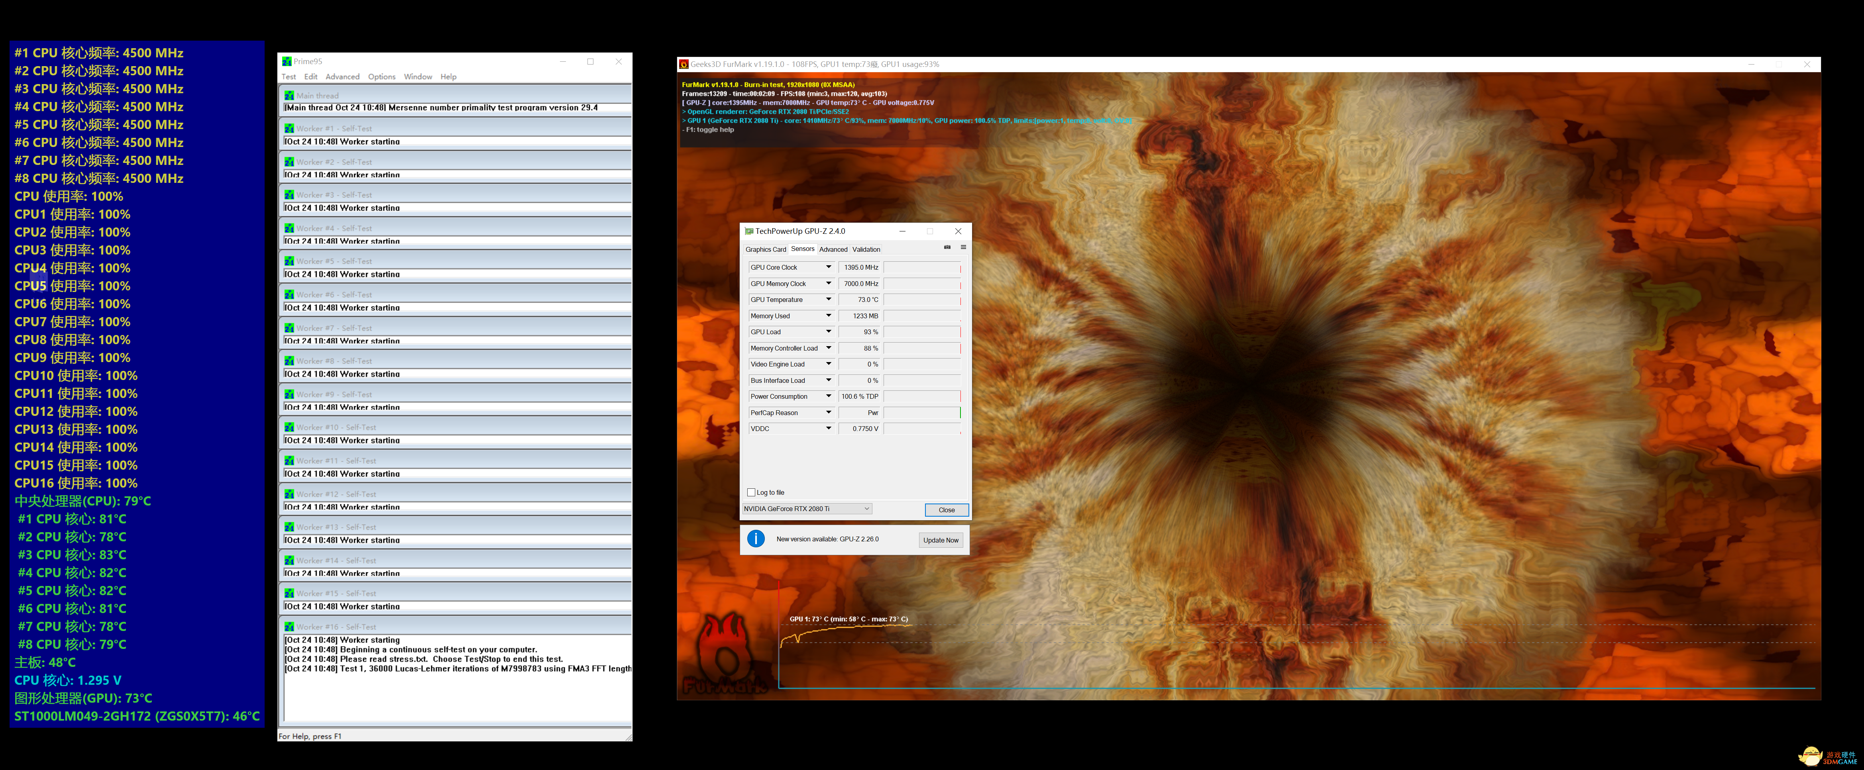The width and height of the screenshot is (1864, 770).
Task: Click the Worker #12 Self-Test window icon
Action: tap(289, 494)
